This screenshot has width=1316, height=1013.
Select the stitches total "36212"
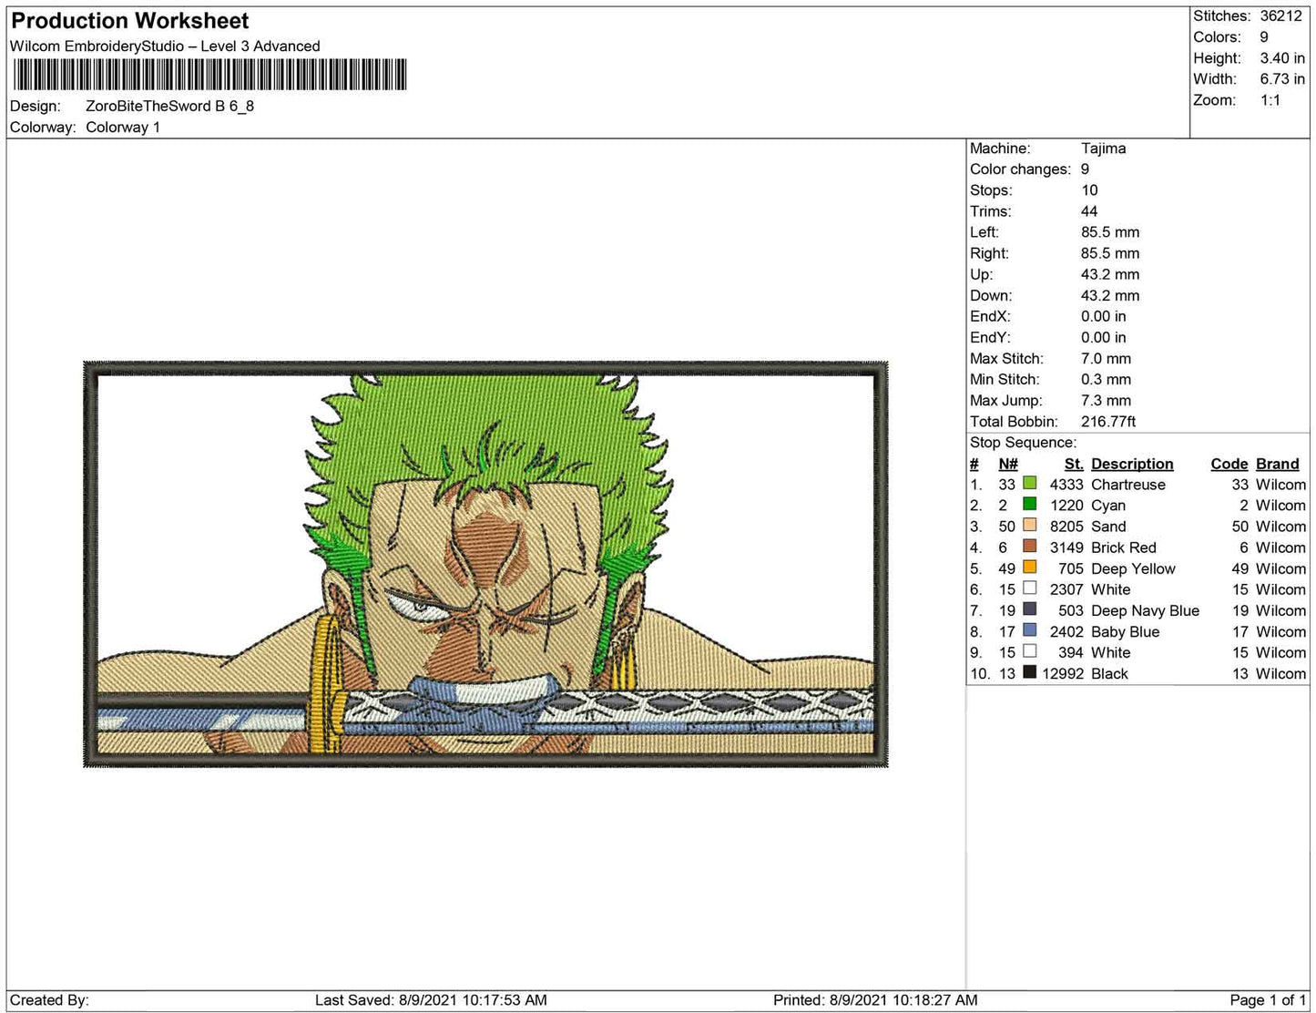pyautogui.click(x=1281, y=16)
